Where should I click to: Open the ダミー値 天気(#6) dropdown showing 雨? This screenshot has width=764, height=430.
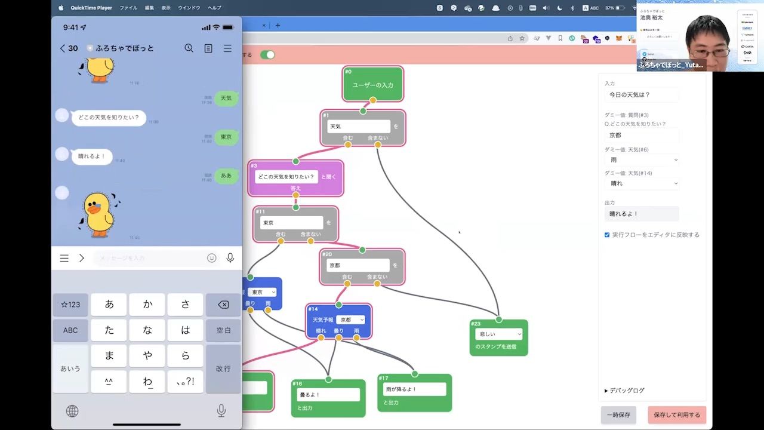pos(642,160)
